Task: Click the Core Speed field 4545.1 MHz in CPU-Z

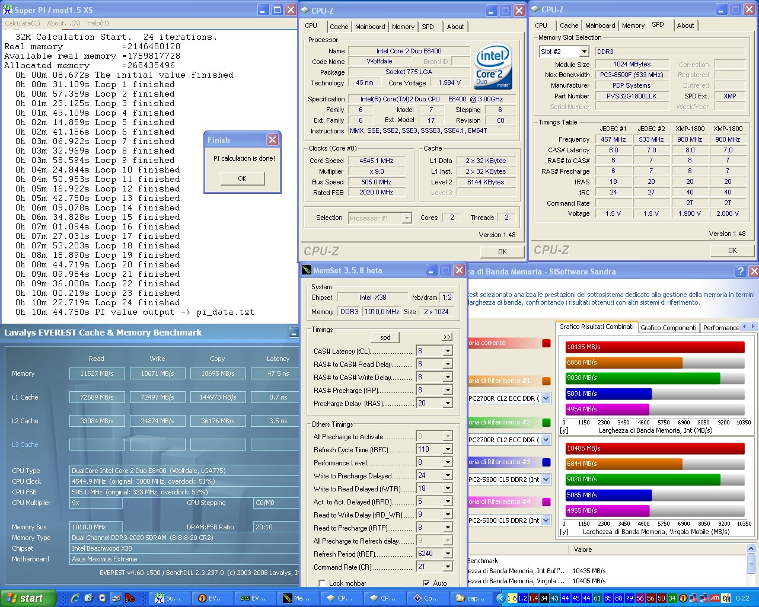Action: [x=377, y=161]
